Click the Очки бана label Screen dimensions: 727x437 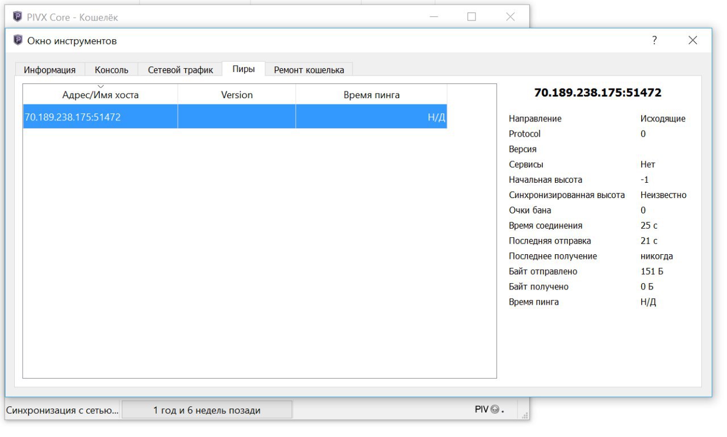click(530, 211)
